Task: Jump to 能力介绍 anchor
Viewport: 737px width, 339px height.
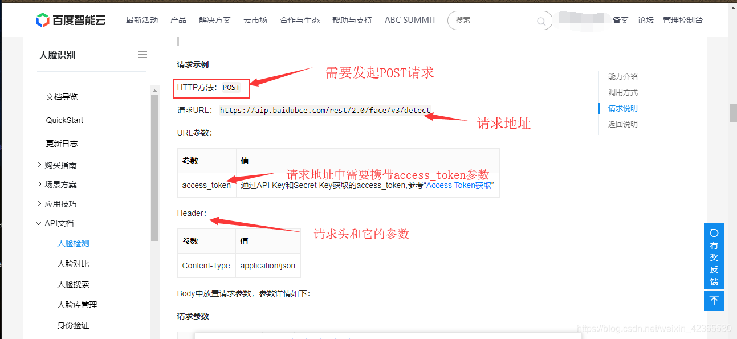Action: click(x=623, y=76)
